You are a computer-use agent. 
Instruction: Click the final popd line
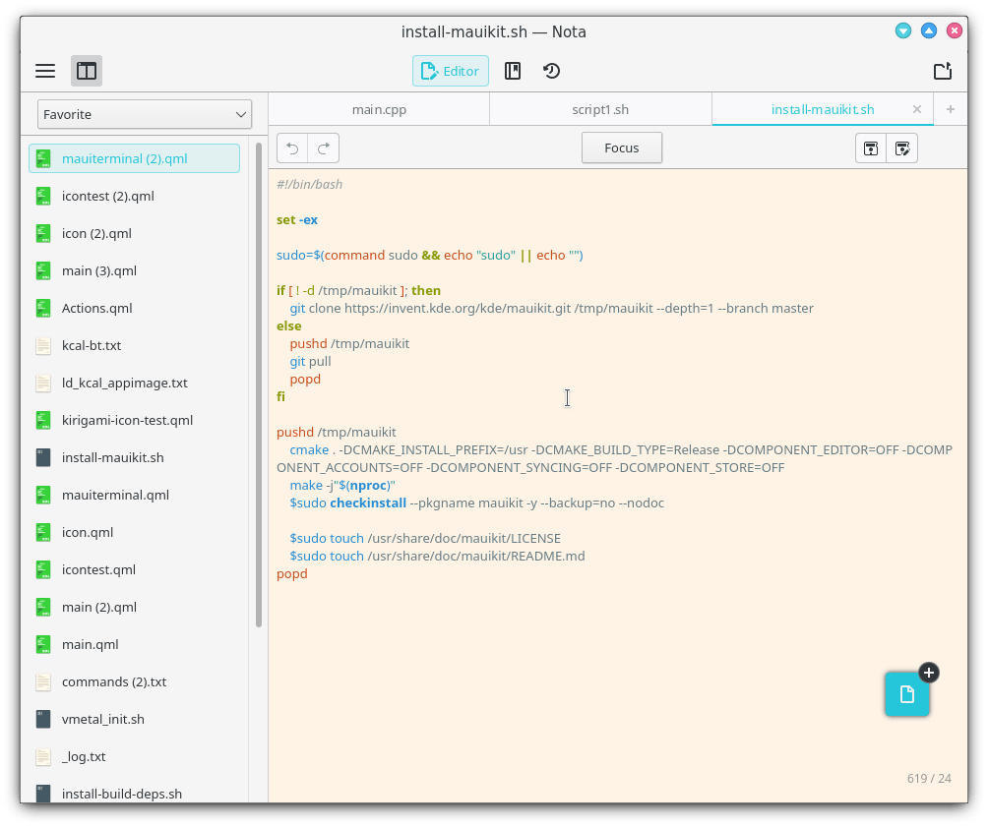click(292, 574)
